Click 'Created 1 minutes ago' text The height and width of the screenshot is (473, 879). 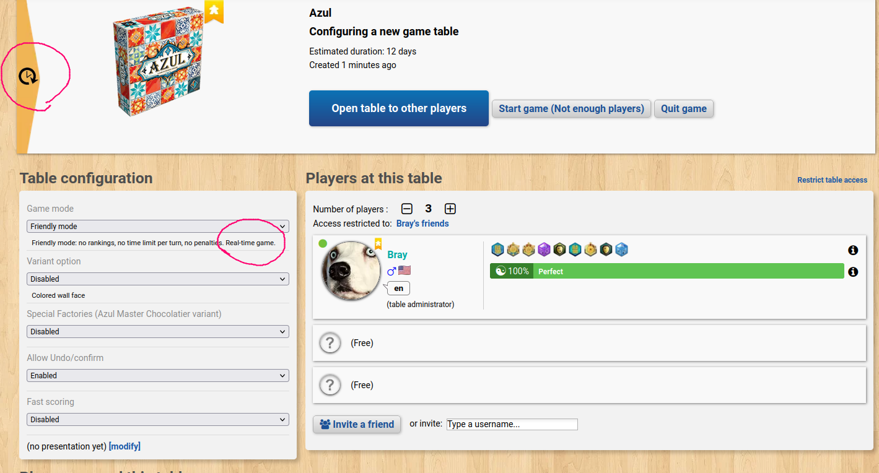(x=352, y=65)
